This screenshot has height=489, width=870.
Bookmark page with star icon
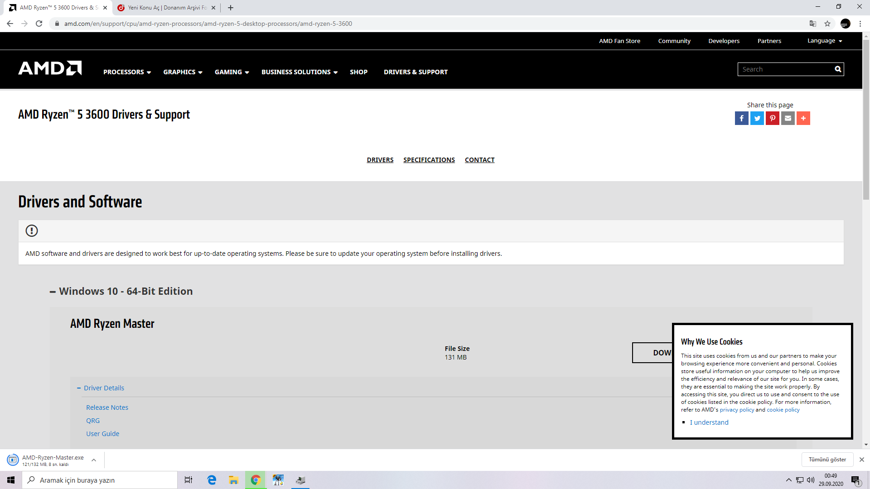click(827, 24)
